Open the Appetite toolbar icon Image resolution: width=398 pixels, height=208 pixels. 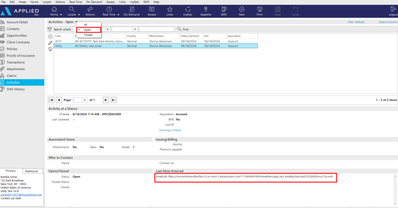point(206,9)
